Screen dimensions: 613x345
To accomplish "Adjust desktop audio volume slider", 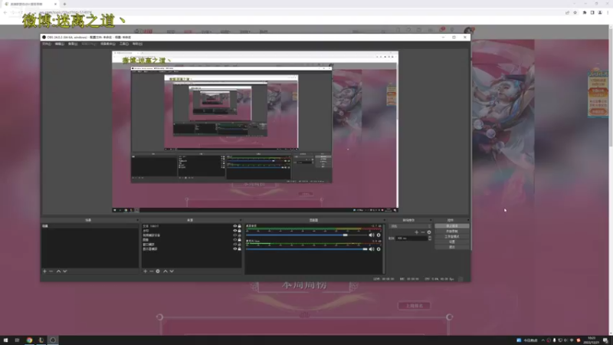I will [307, 235].
